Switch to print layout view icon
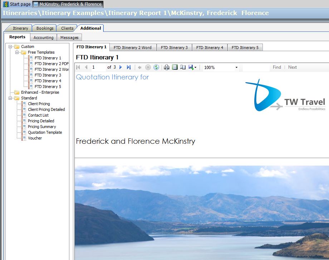 click(x=175, y=67)
